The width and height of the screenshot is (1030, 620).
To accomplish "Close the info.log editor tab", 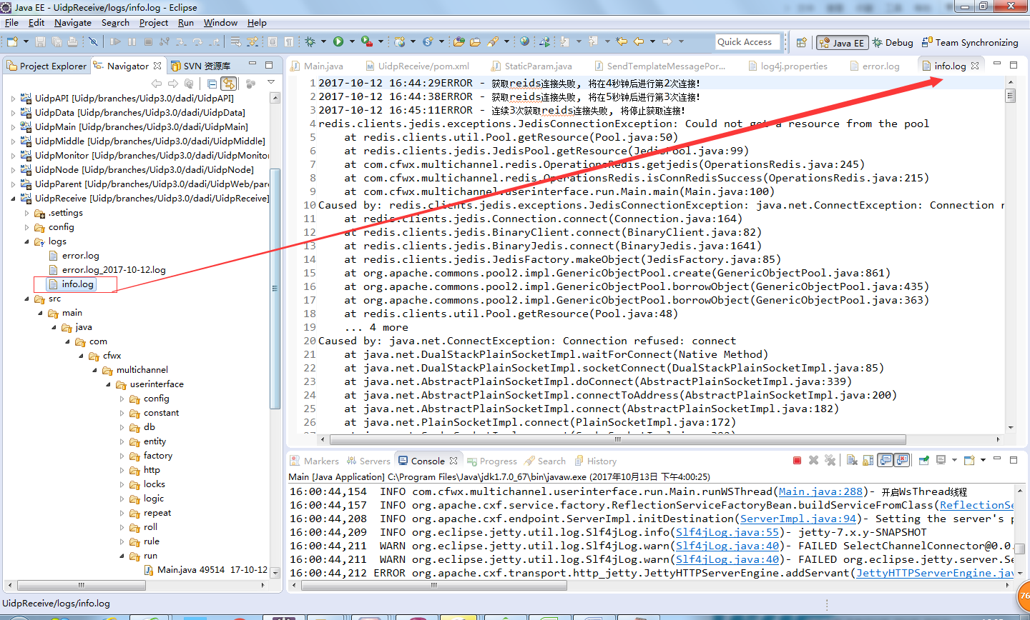I will 976,66.
